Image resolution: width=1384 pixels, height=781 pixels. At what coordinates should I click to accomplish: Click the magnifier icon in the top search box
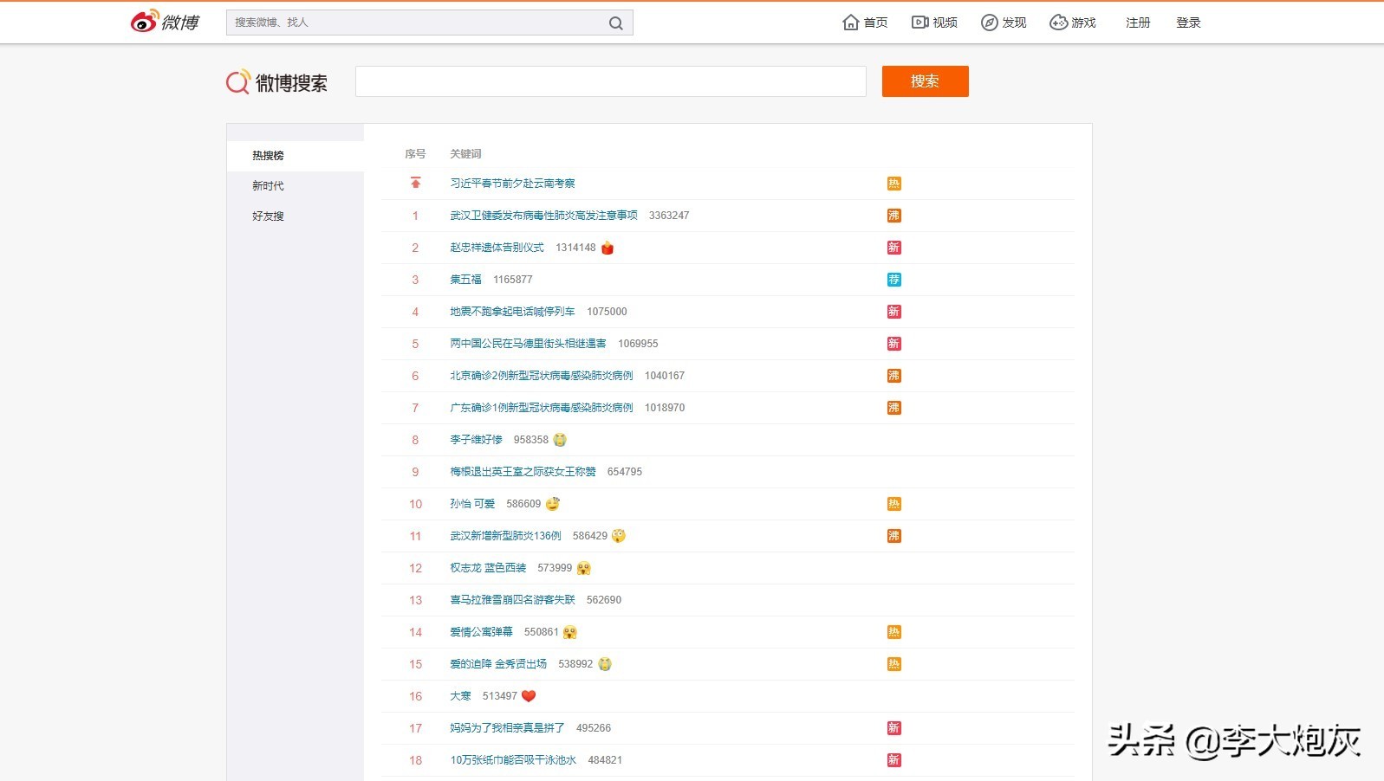616,23
